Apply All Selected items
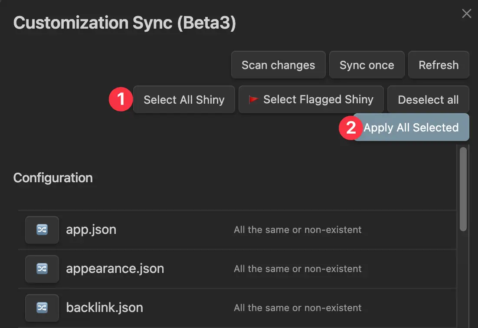 (x=411, y=128)
